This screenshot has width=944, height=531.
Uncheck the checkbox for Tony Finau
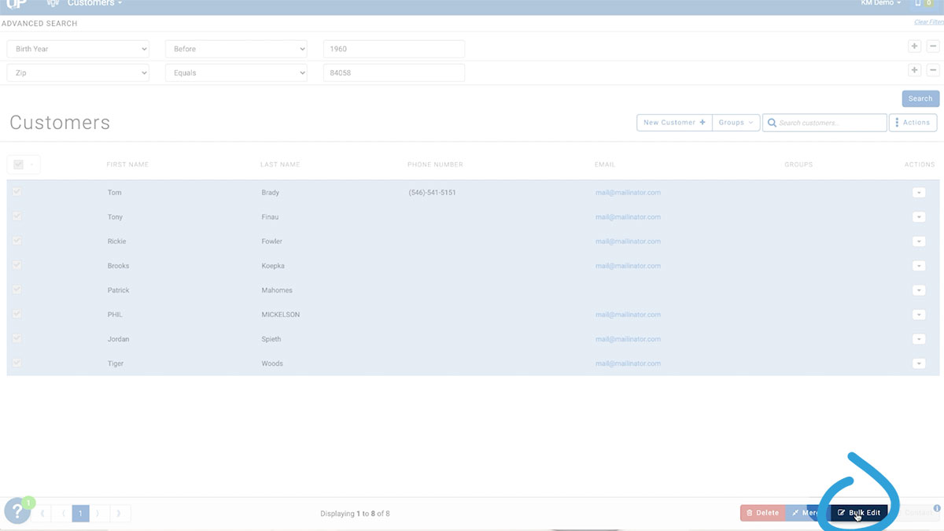click(17, 216)
